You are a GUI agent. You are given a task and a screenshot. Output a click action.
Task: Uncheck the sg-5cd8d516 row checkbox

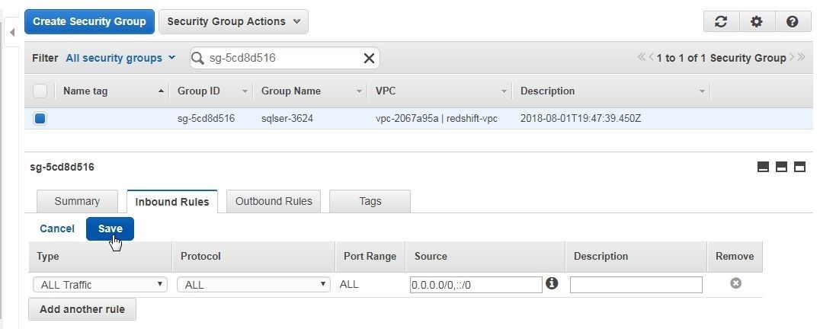(40, 119)
